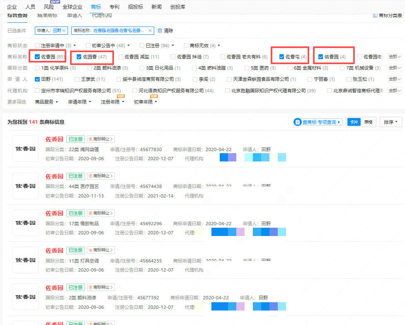Switch result view to 表格

(x=368, y=122)
